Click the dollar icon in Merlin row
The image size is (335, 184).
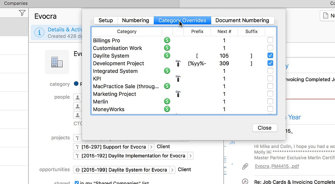(167, 101)
